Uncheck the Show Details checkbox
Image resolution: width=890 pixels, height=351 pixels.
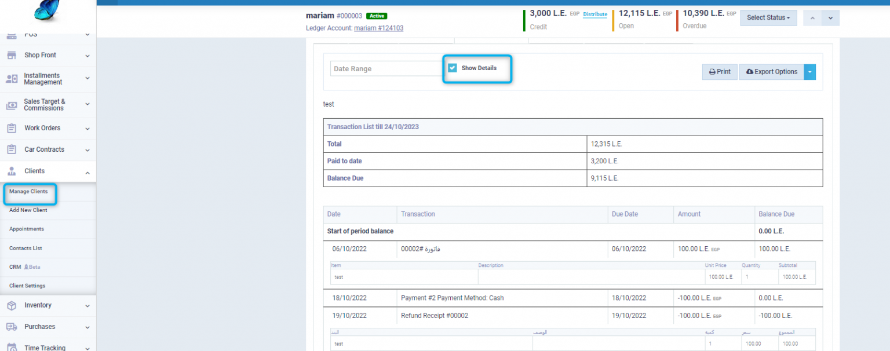click(452, 68)
